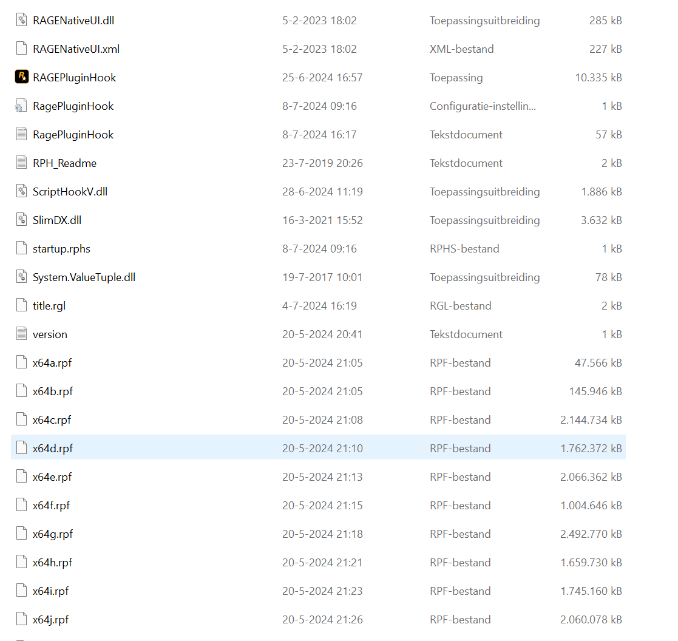Image resolution: width=678 pixels, height=641 pixels.
Task: Select the type Toepassing for RAGEPluginHook
Action: coord(456,78)
